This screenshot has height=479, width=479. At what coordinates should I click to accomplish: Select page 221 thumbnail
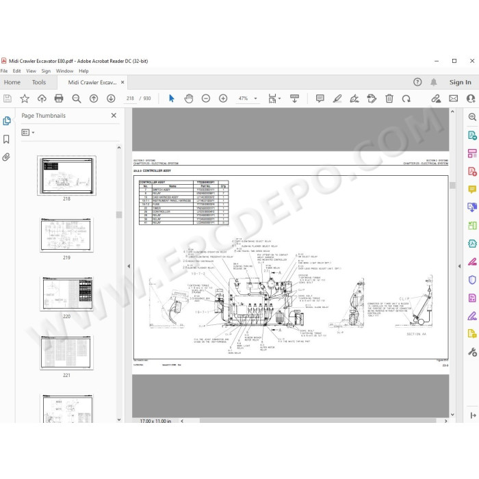(66, 353)
